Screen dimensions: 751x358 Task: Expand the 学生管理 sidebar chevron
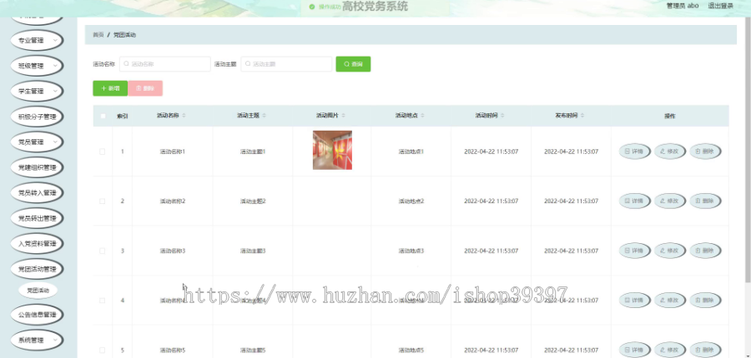(x=55, y=92)
